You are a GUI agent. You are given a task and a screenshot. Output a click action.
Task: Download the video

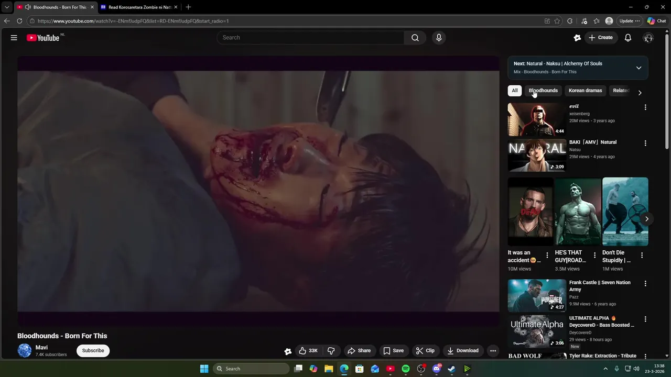(462, 351)
